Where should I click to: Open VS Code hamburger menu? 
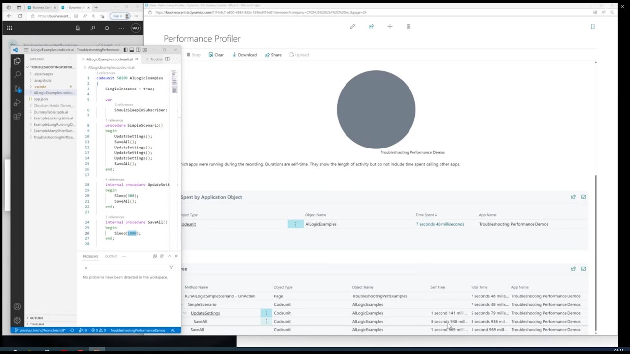click(x=26, y=50)
